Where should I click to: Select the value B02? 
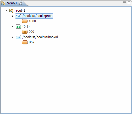(32, 42)
